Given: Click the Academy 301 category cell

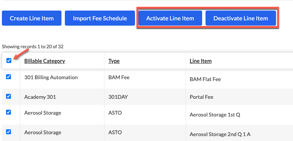Looking at the screenshot, I should tap(40, 97).
